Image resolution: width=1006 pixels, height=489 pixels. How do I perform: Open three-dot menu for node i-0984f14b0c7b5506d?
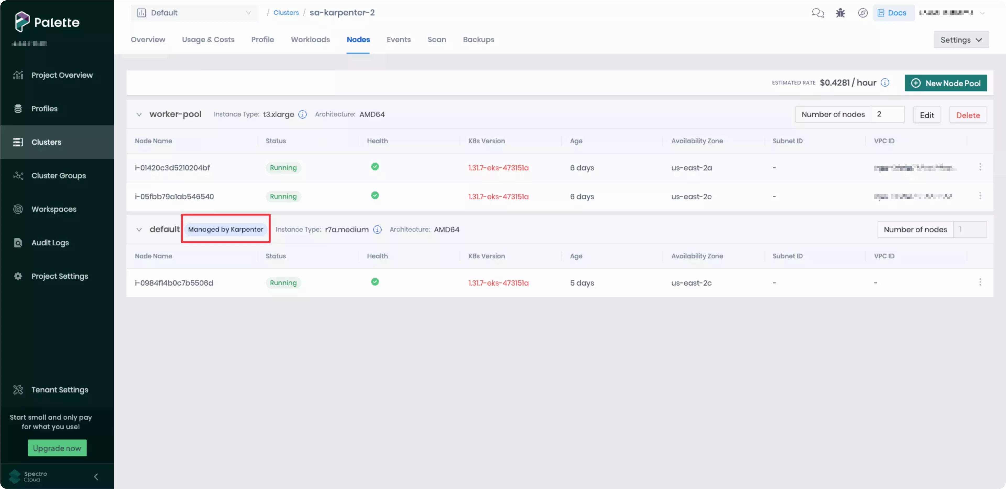(980, 282)
